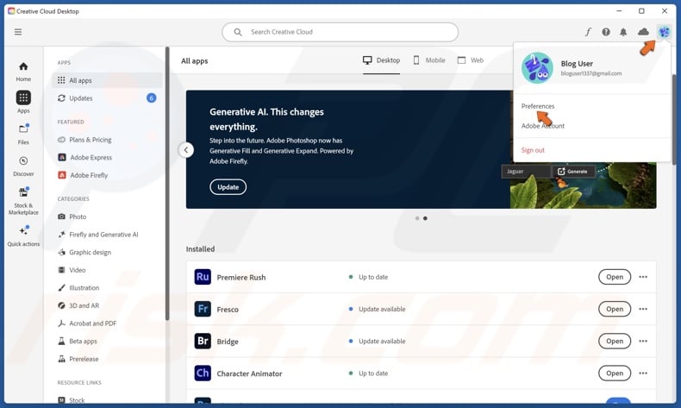Viewport: 681px width, 408px height.
Task: Open more options for Fresco
Action: (x=643, y=309)
